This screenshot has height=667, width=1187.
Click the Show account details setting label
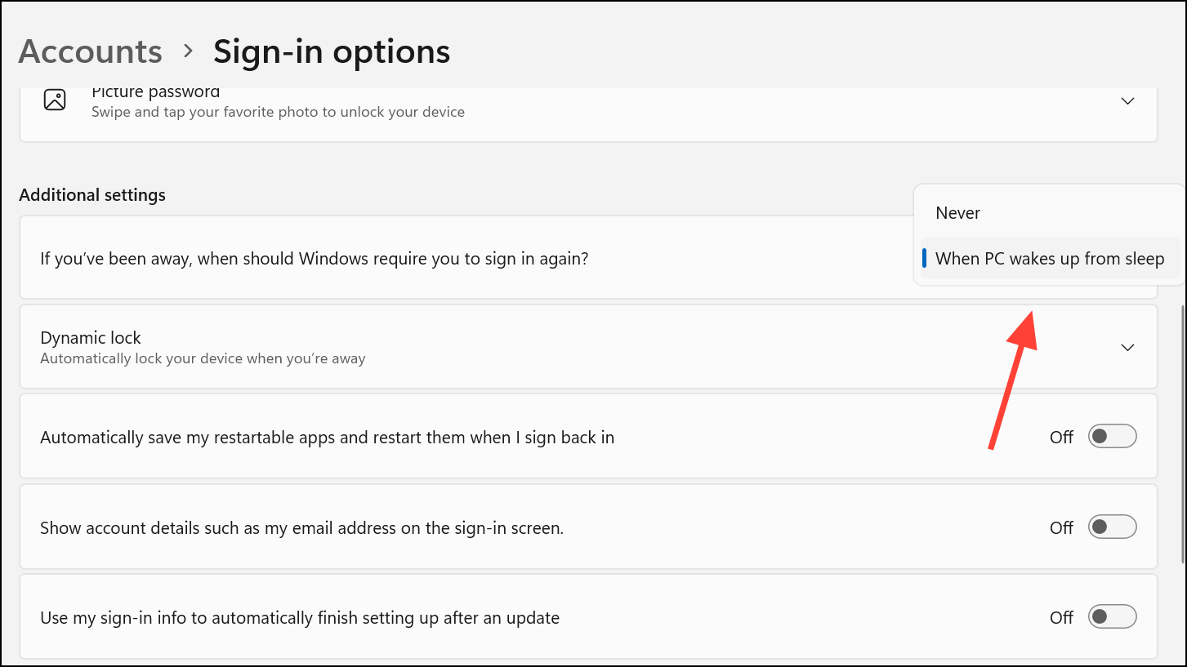point(301,528)
